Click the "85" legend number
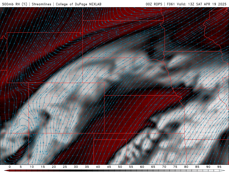This screenshot has height=172, width=229. 197,167
